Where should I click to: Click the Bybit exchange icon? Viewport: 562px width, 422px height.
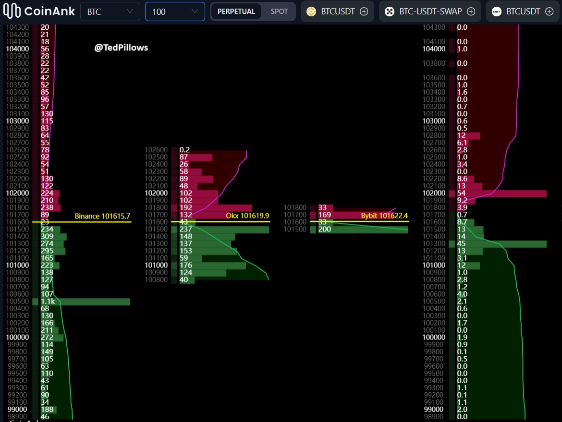(497, 12)
